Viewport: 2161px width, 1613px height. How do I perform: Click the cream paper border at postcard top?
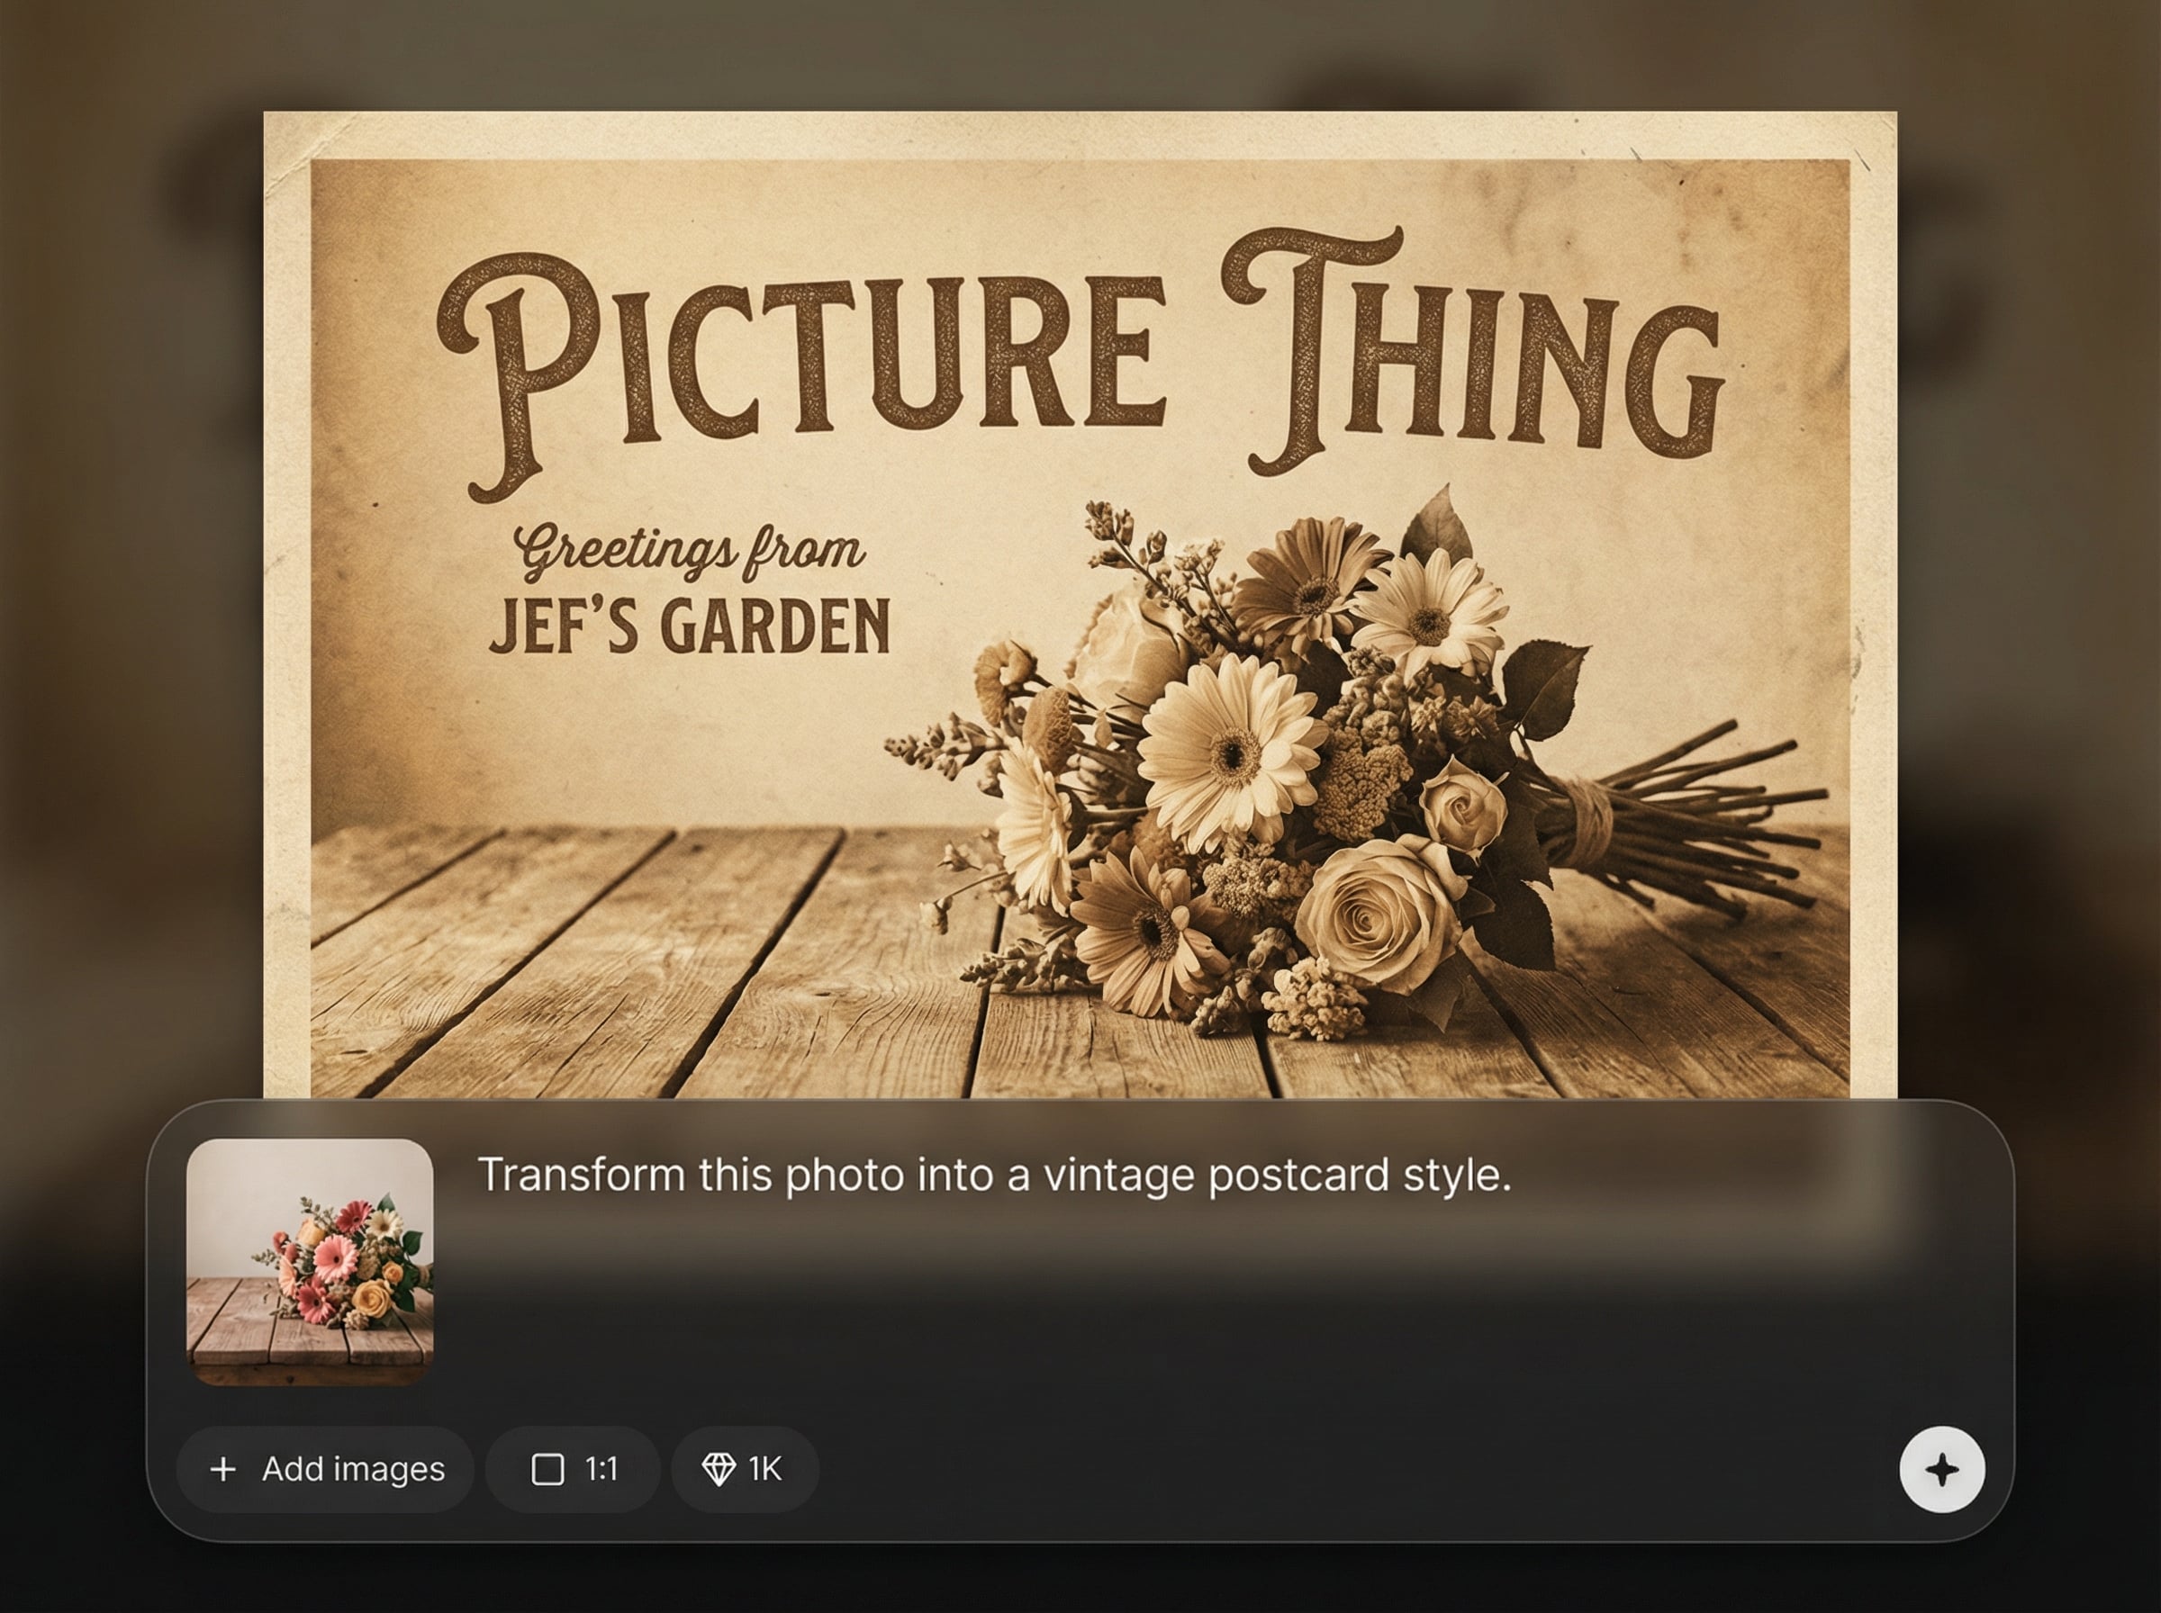[x=1074, y=135]
